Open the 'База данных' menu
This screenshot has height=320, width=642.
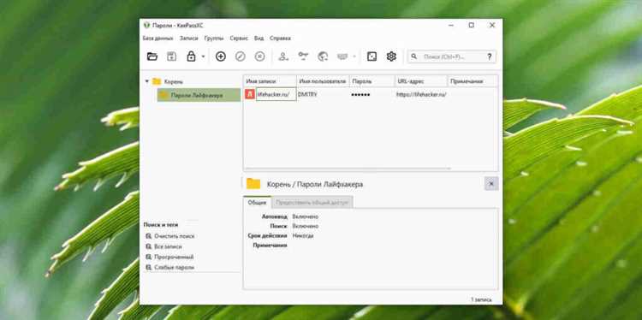click(x=158, y=38)
